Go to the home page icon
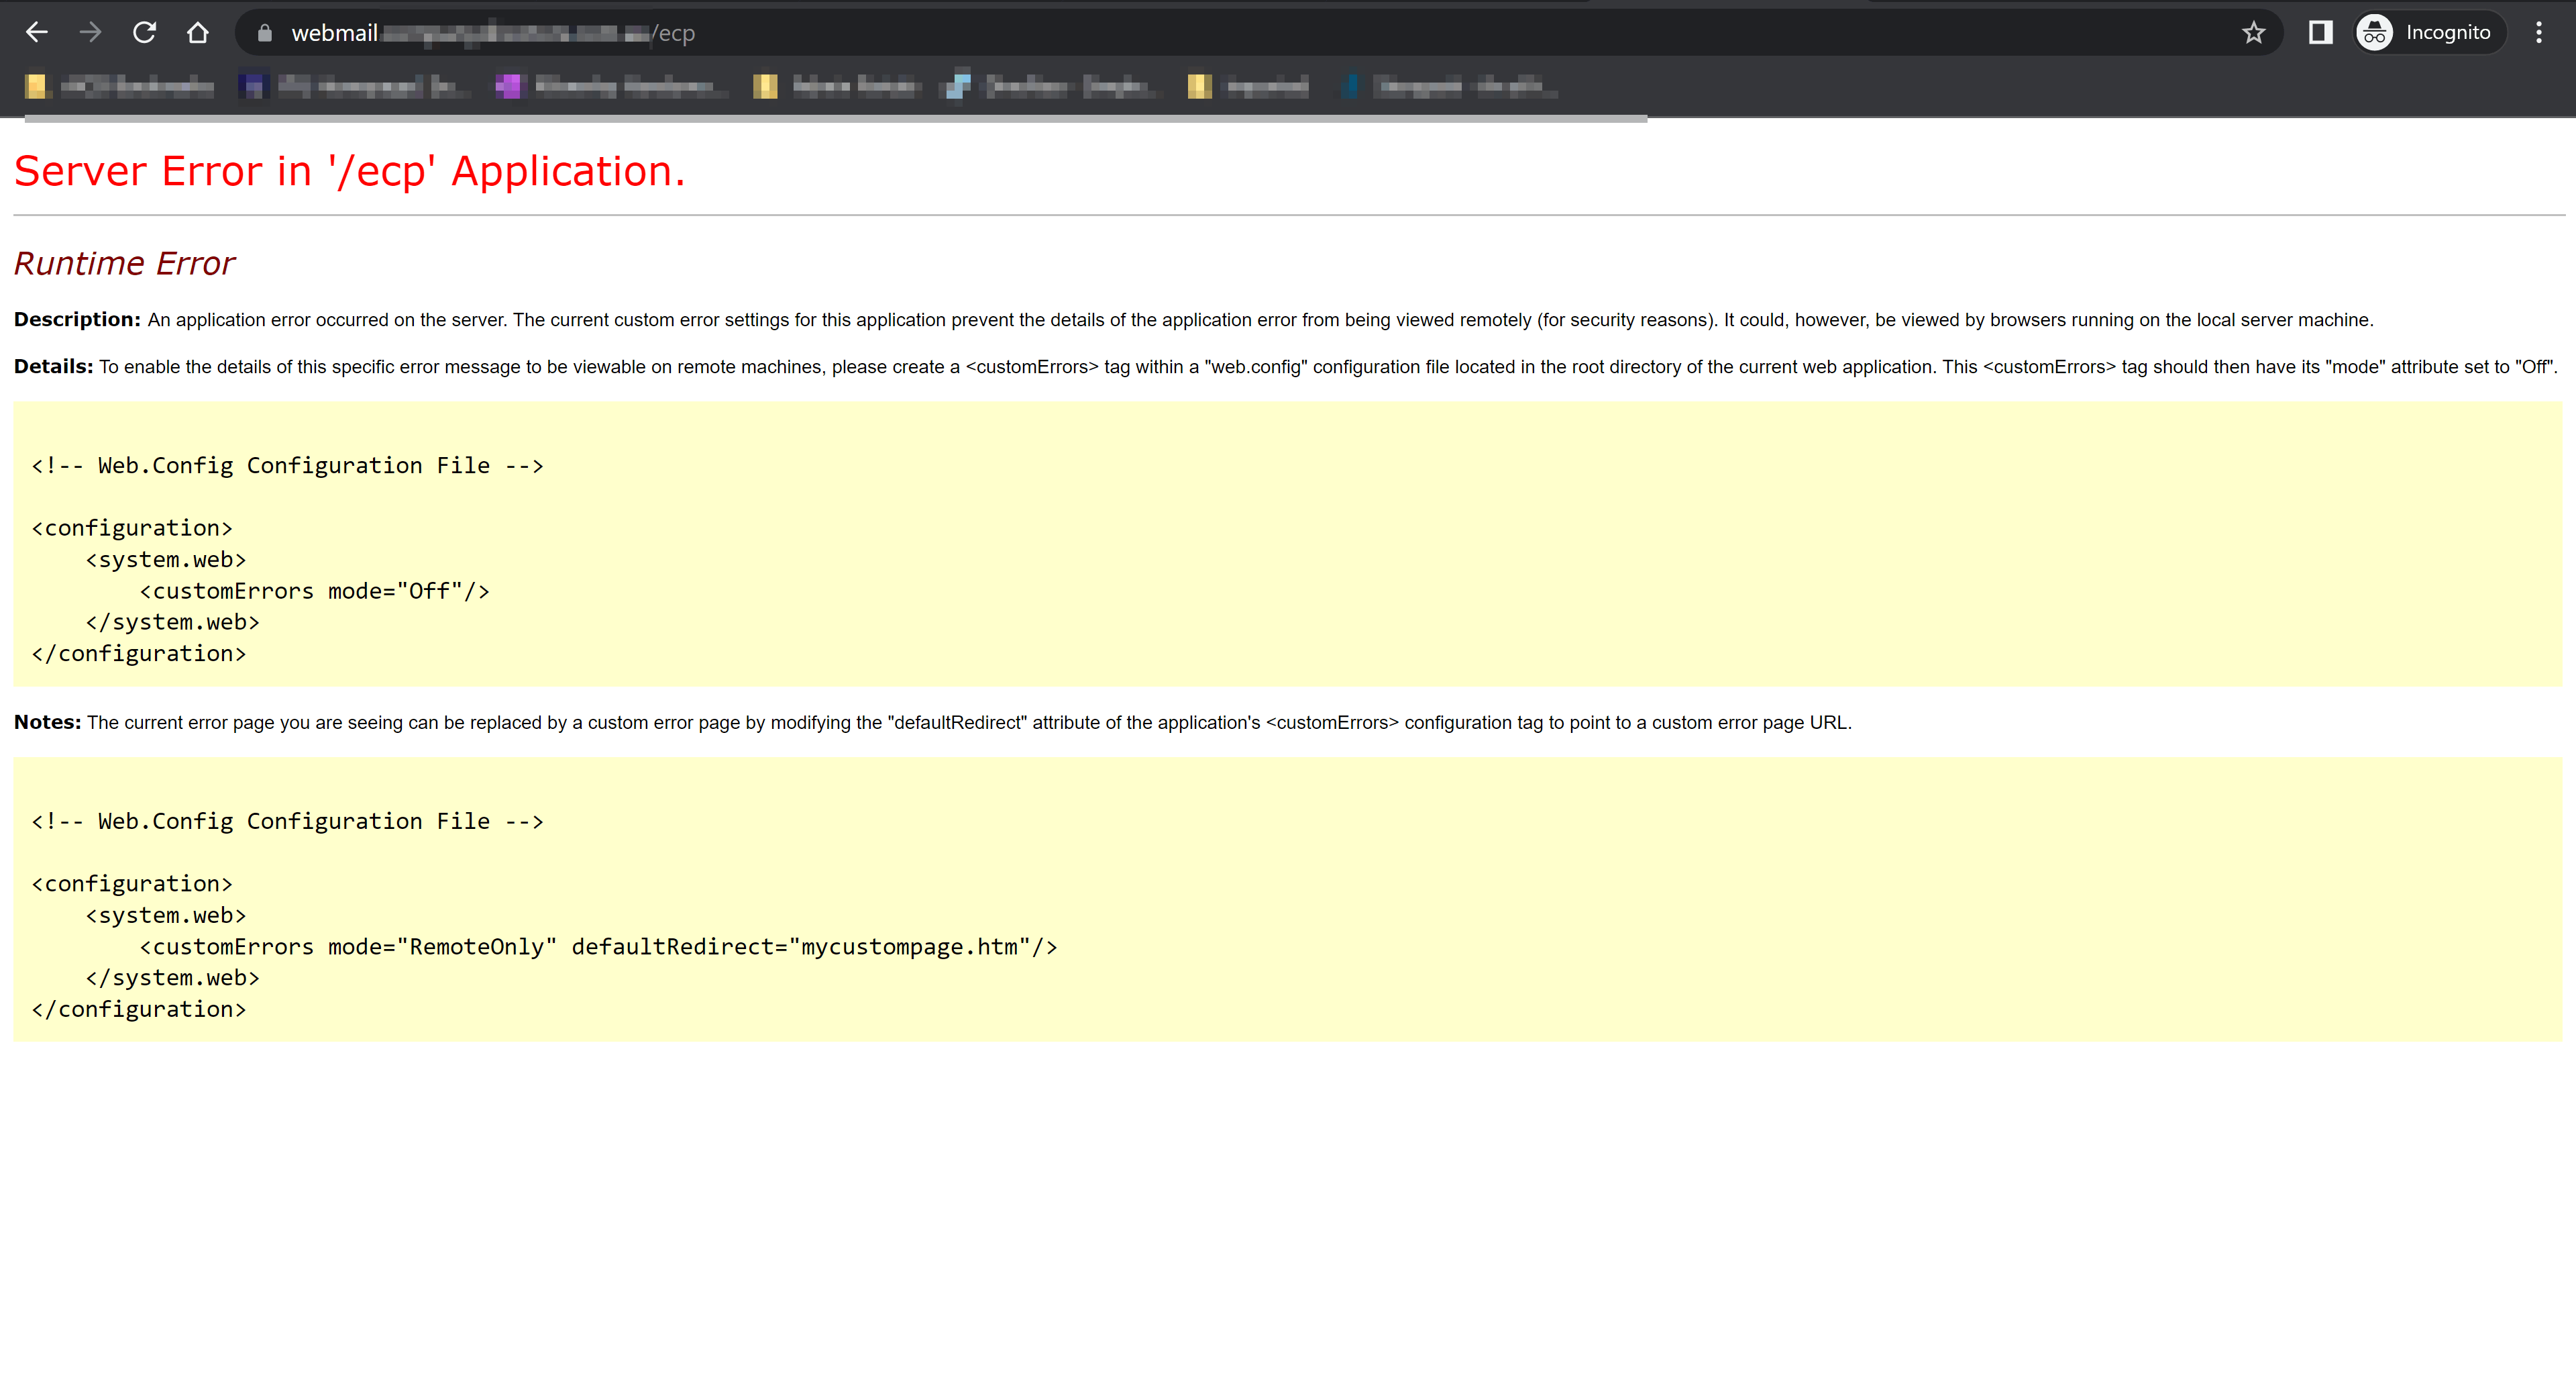The width and height of the screenshot is (2576, 1384). click(198, 33)
